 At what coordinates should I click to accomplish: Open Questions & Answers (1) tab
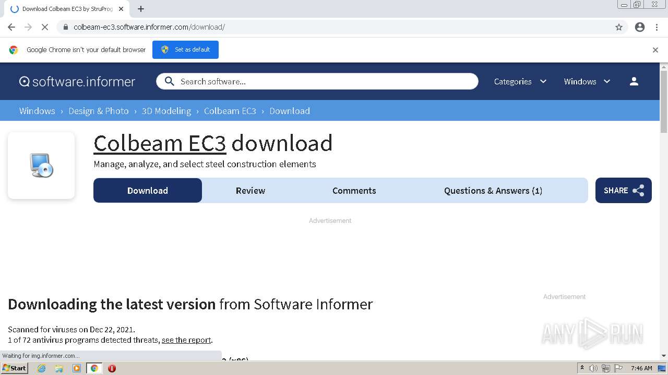tap(493, 191)
